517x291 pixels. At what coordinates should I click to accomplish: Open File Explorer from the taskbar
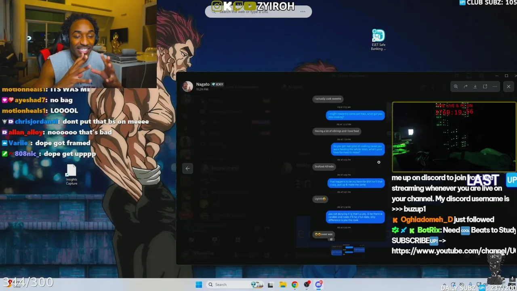click(283, 285)
